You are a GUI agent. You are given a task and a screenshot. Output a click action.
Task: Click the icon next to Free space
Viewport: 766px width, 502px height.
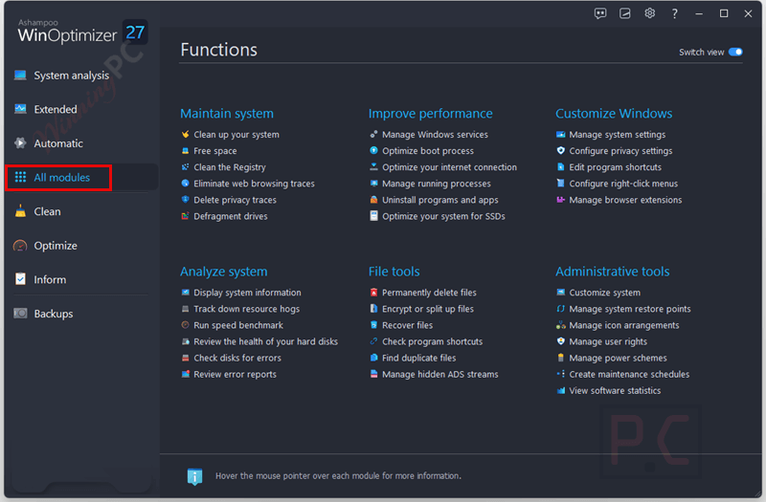coord(185,151)
